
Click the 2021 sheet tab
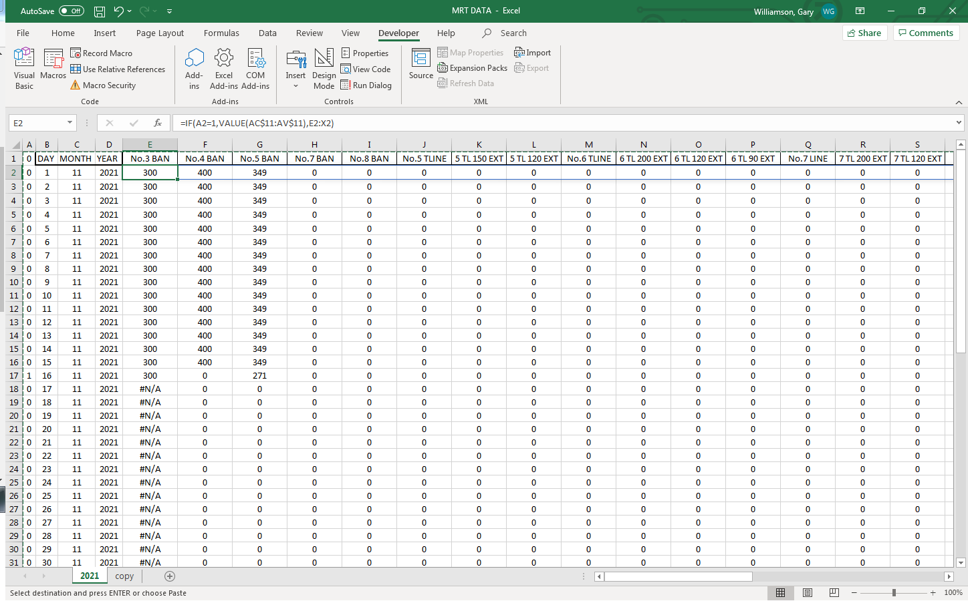[90, 576]
